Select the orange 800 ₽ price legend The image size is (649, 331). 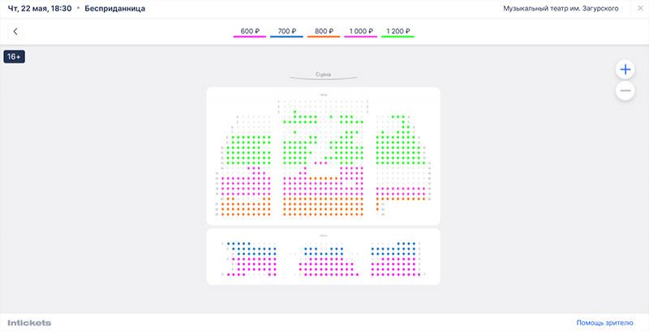coord(324,32)
